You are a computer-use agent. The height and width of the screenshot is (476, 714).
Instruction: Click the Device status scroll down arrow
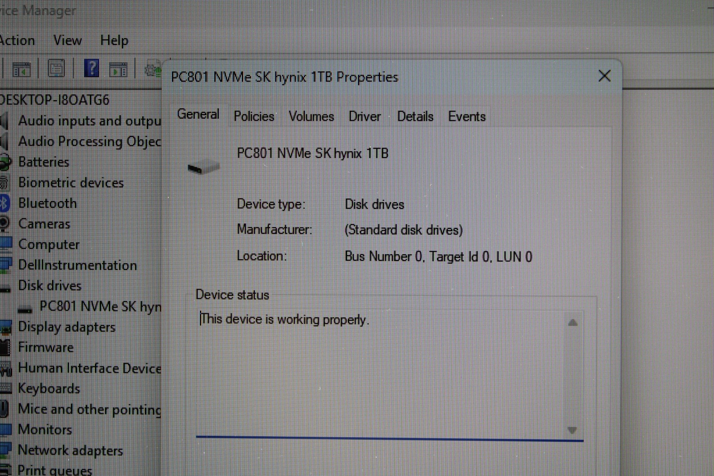point(572,430)
